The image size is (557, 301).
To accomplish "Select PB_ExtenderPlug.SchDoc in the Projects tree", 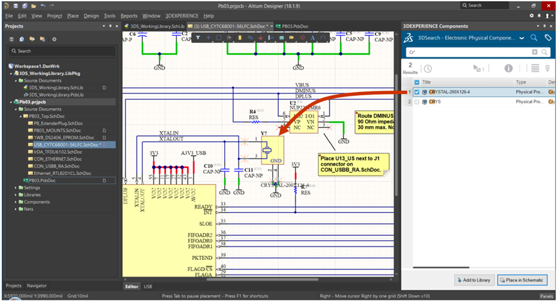I will click(x=58, y=123).
